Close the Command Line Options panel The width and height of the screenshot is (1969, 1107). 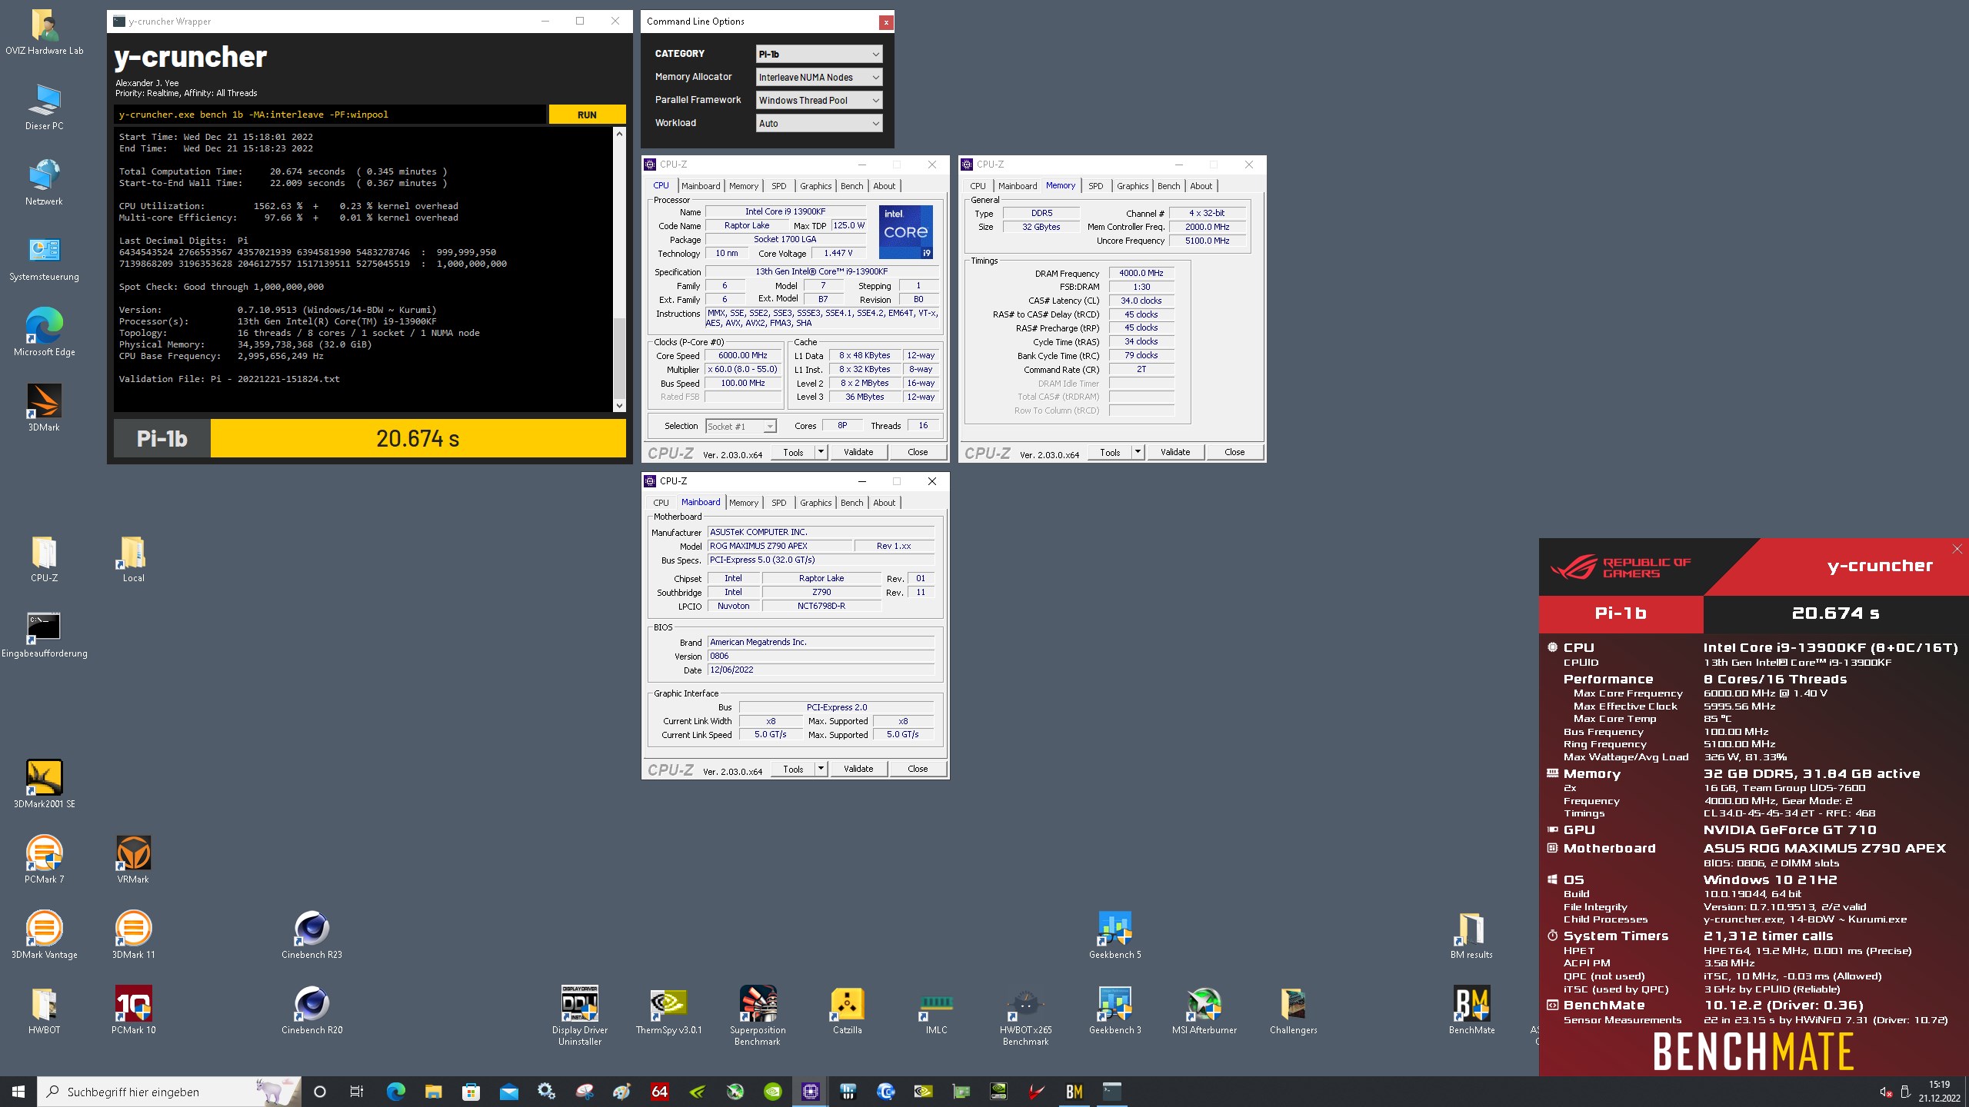pyautogui.click(x=886, y=22)
